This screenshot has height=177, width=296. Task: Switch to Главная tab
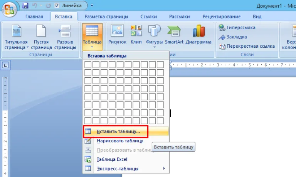[34, 17]
